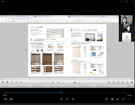Viewport: 135px width, 105px height.
Task: Go back using the video player's back arrow
Action: [3, 1]
